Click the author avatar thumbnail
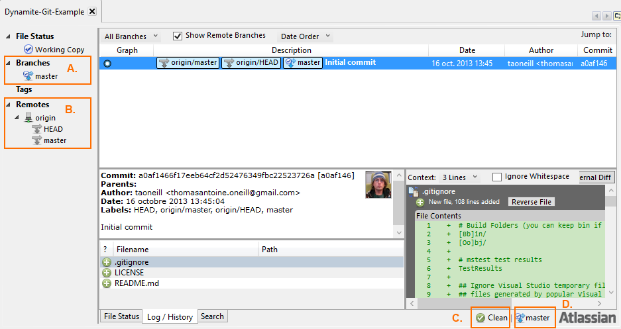 click(378, 185)
